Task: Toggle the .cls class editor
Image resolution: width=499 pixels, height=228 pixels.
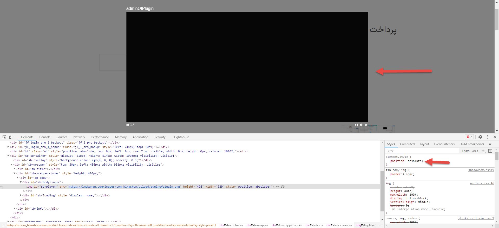Action: click(x=475, y=151)
